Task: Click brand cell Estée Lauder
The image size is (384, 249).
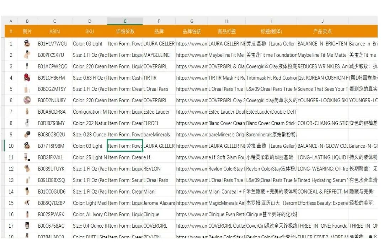Action: [x=159, y=112]
